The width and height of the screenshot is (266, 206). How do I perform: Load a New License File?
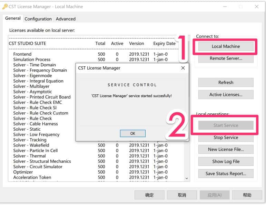[226, 149]
